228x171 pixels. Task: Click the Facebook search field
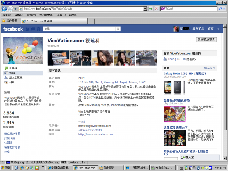(80, 29)
